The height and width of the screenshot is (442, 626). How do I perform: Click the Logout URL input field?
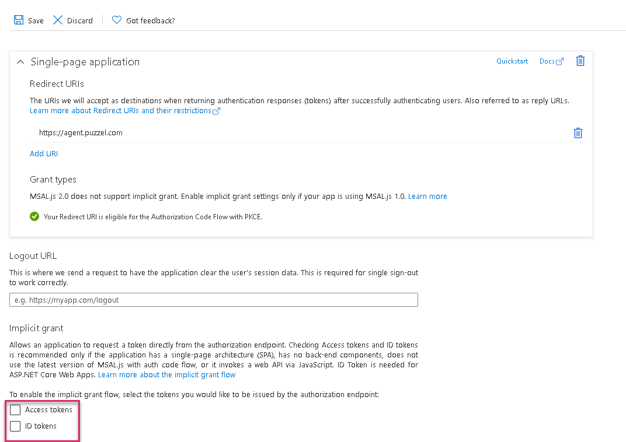(x=214, y=300)
